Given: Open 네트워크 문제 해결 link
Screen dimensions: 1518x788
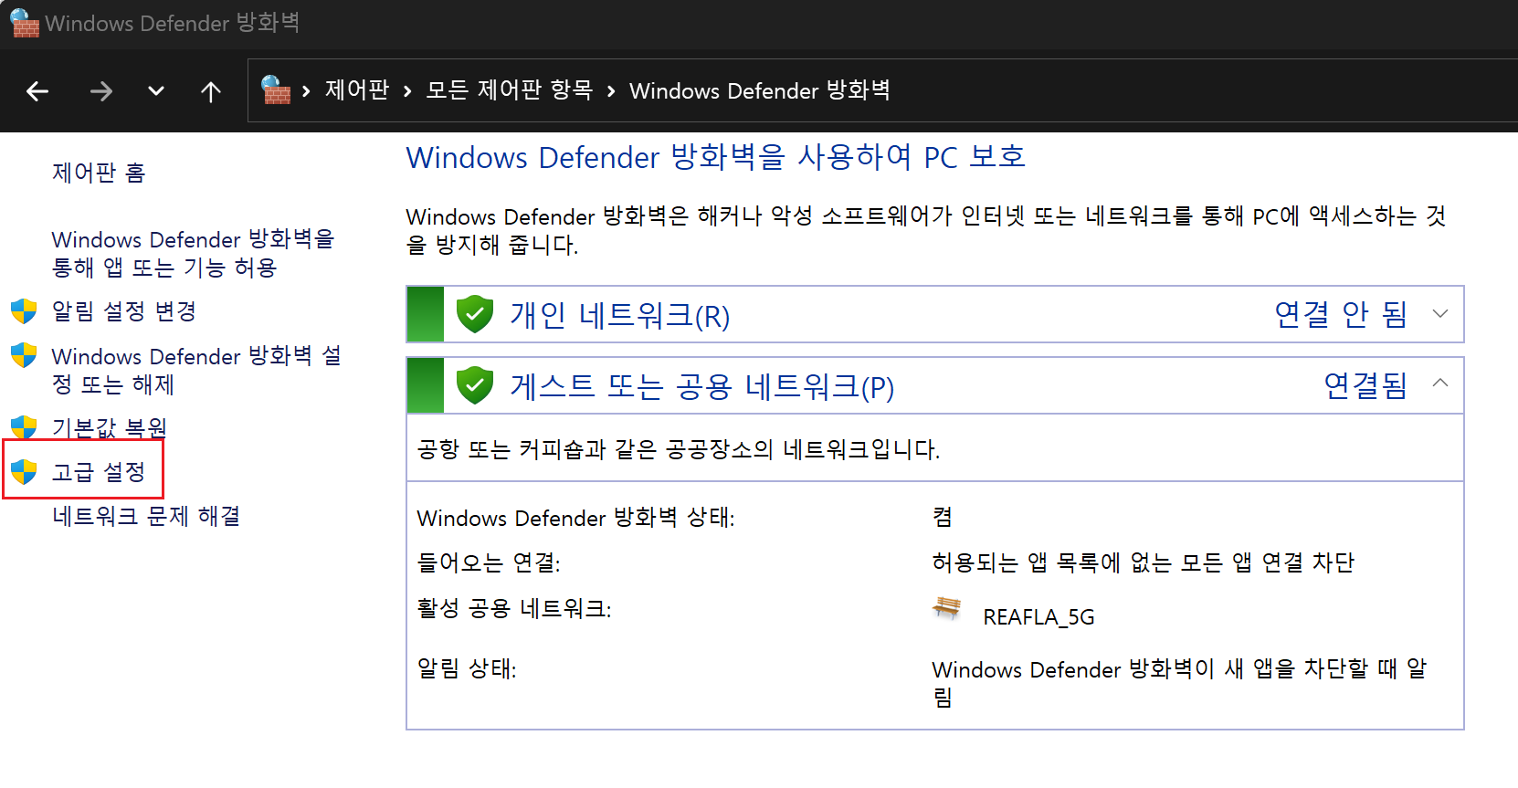Looking at the screenshot, I should 146,516.
